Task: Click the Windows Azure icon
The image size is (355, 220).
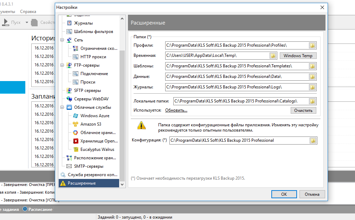Action: (x=75, y=116)
